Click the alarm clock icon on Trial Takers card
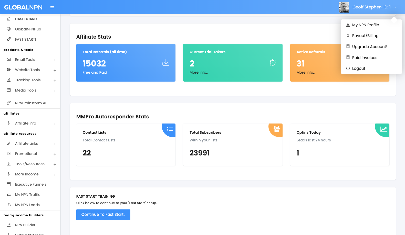This screenshot has height=235, width=405. (273, 63)
